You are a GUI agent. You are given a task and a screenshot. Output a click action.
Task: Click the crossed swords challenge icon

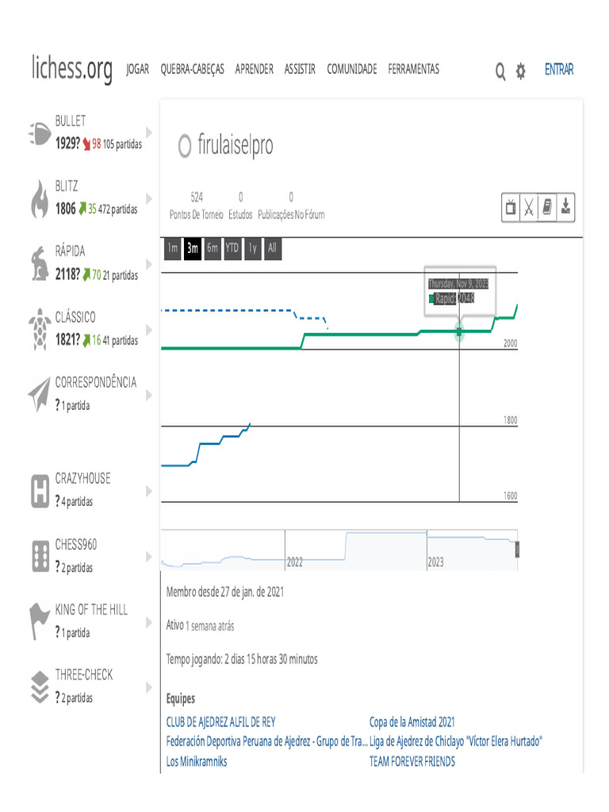(530, 208)
